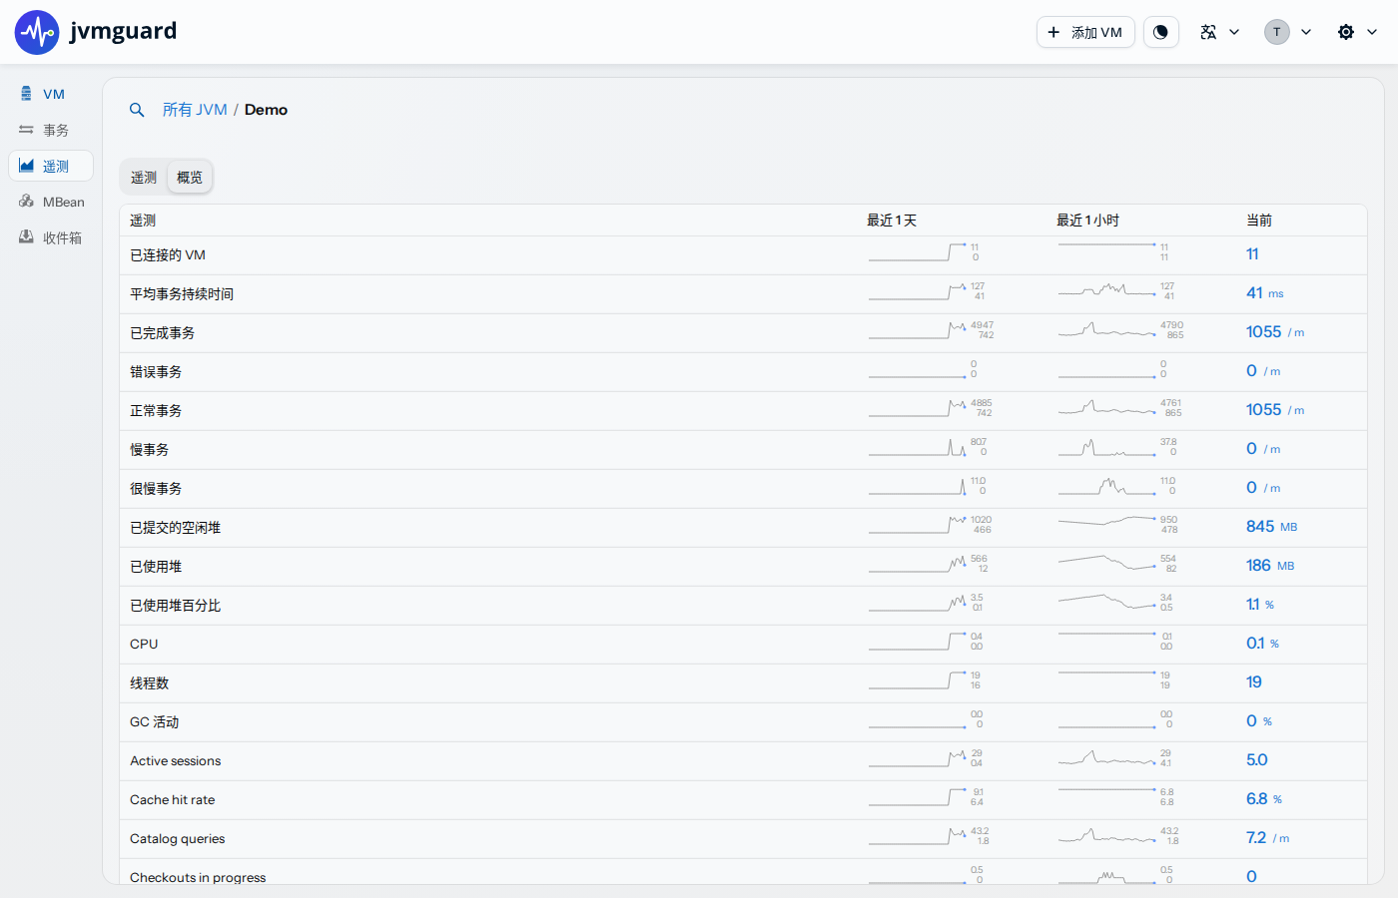Click the 5.0 Active sessions value
This screenshot has height=898, width=1398.
click(x=1256, y=760)
